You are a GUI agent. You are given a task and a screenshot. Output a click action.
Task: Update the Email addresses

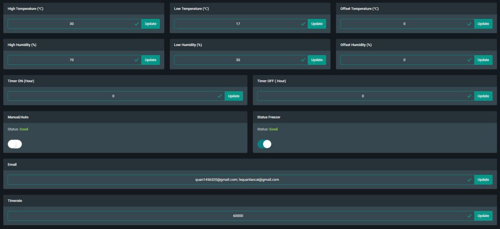click(x=483, y=180)
